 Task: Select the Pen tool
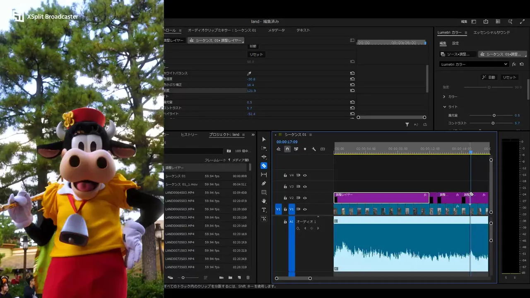[264, 183]
